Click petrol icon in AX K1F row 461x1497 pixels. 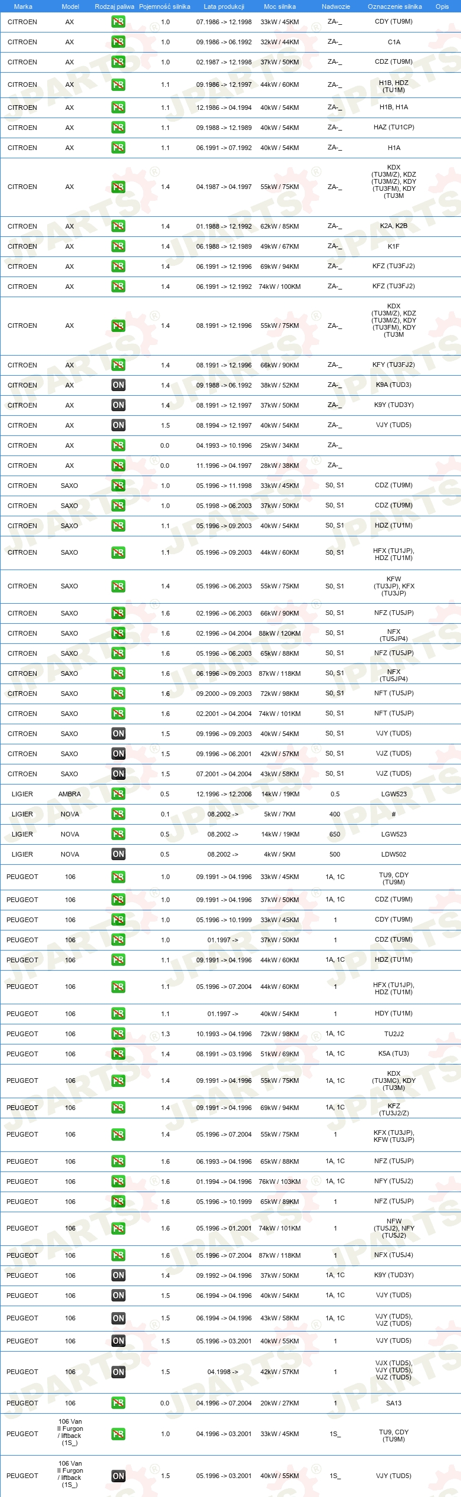pos(118,246)
